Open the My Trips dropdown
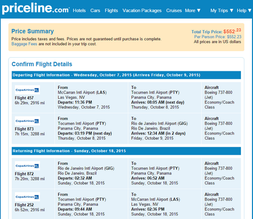253x219 pixels. (222, 11)
